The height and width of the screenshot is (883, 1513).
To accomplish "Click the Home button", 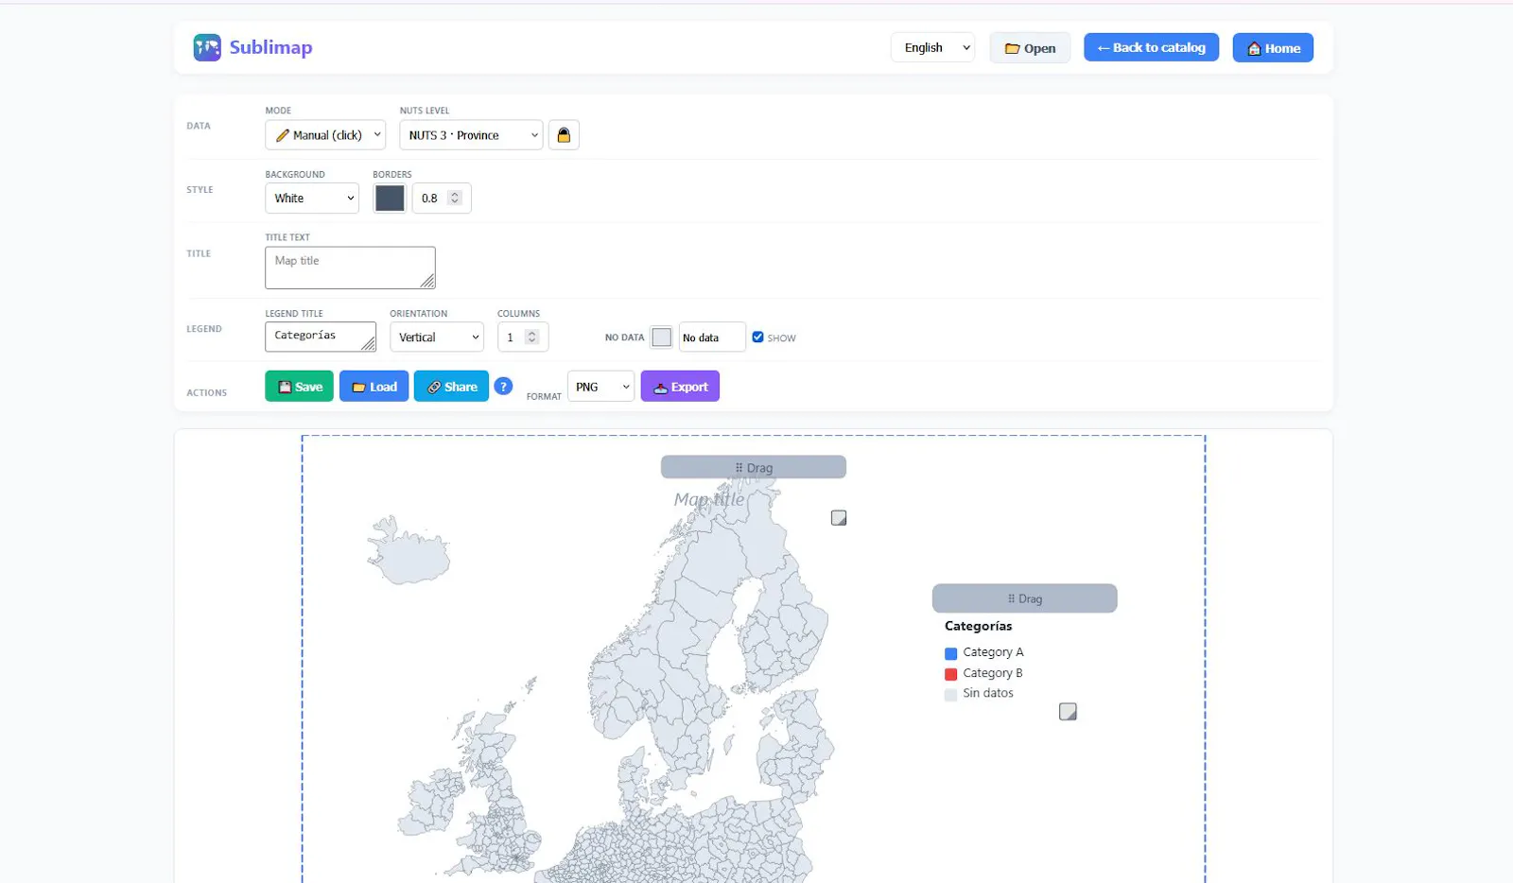I will coord(1273,48).
